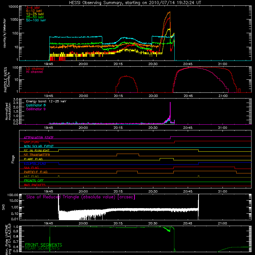255x255 pixels.
Task: Click the SC_IN_SUNLIGHT flag label
Action: [37, 150]
